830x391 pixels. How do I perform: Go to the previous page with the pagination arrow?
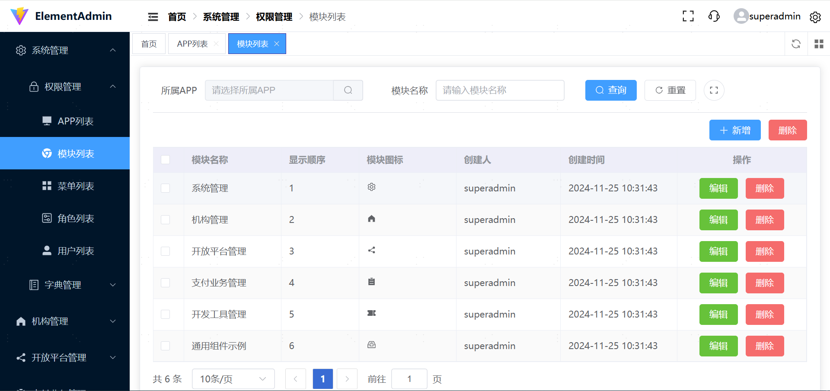[x=296, y=379]
